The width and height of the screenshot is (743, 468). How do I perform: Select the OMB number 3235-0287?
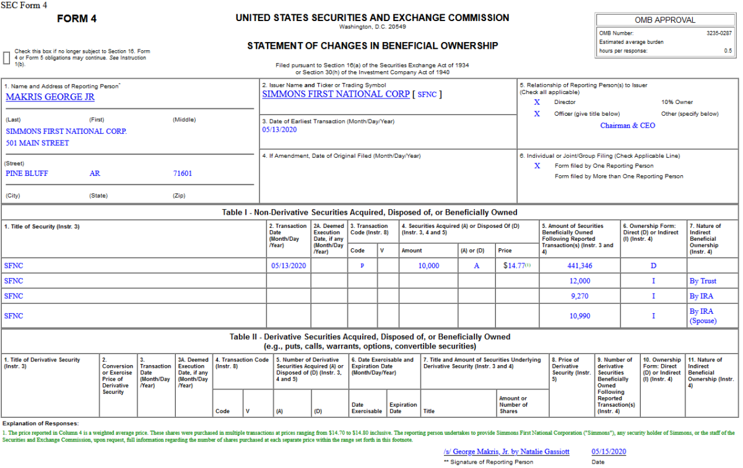(x=719, y=33)
